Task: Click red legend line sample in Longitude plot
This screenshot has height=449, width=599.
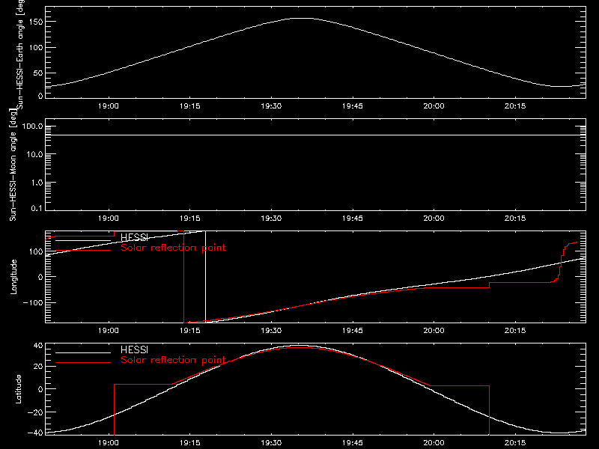Action: (83, 251)
